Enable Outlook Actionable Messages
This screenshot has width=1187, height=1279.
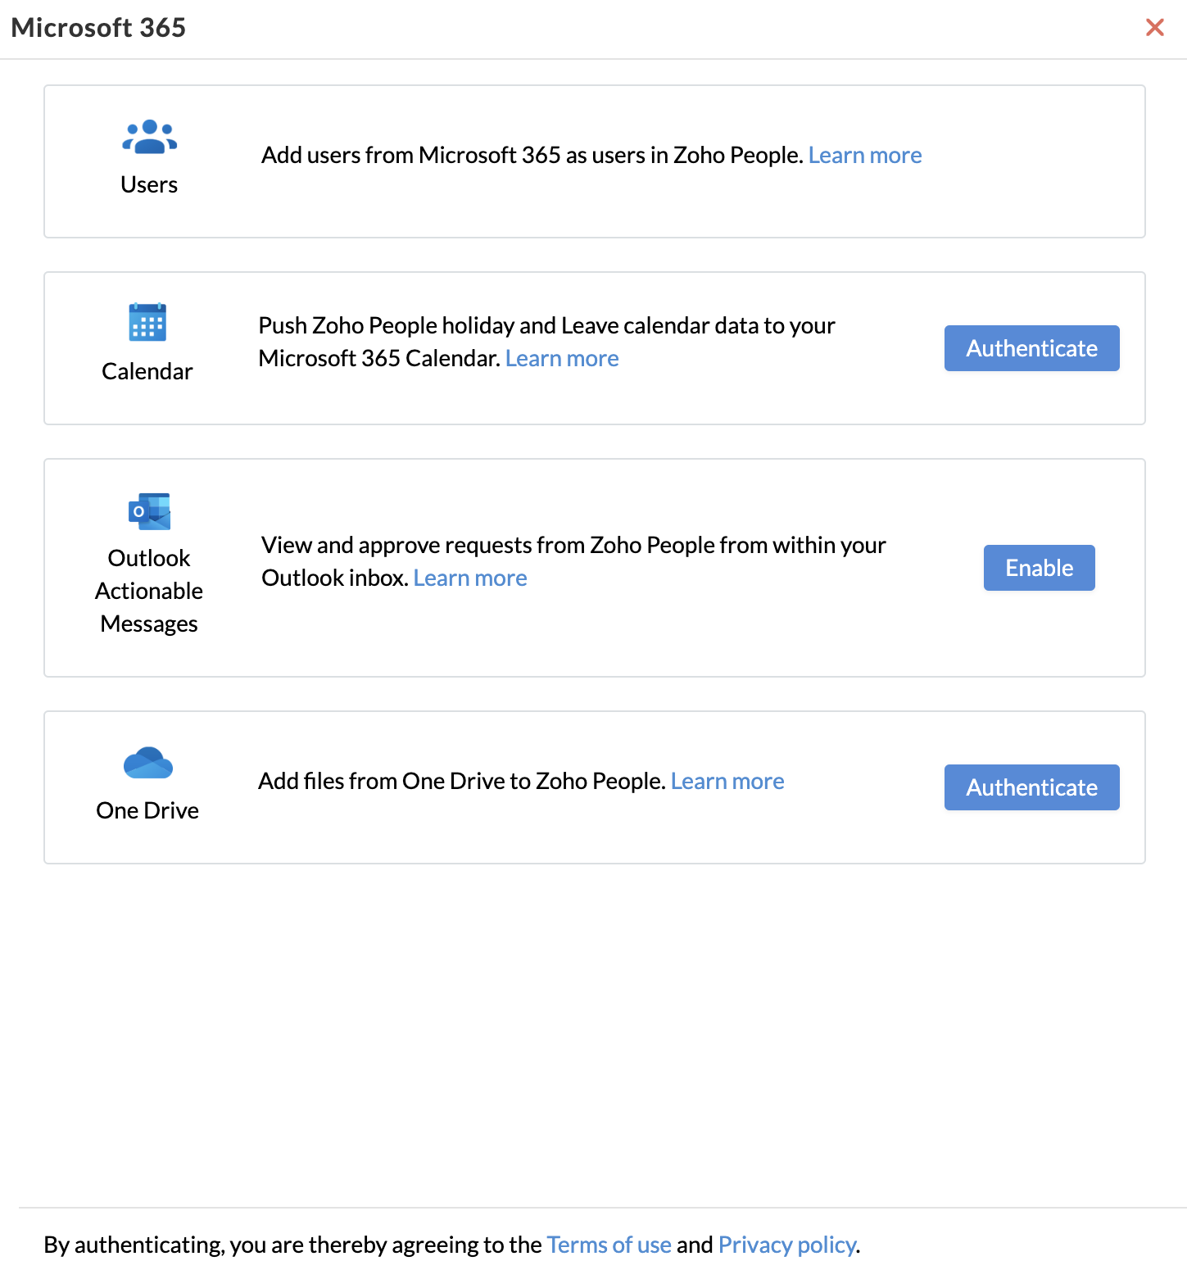tap(1040, 568)
